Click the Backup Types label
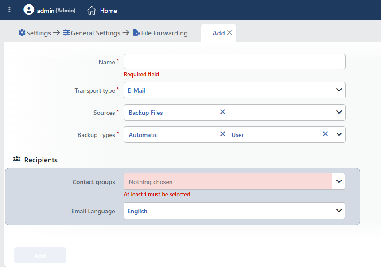 click(x=96, y=135)
